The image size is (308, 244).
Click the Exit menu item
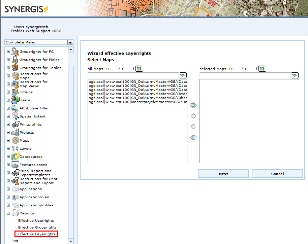click(15, 241)
